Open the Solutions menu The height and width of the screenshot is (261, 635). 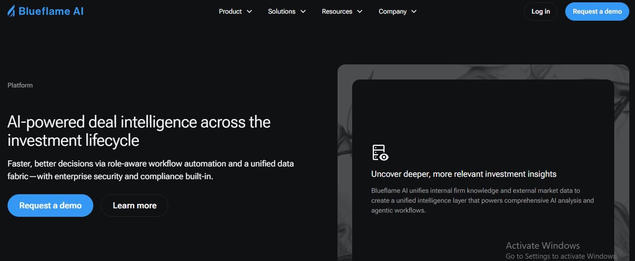tap(281, 11)
